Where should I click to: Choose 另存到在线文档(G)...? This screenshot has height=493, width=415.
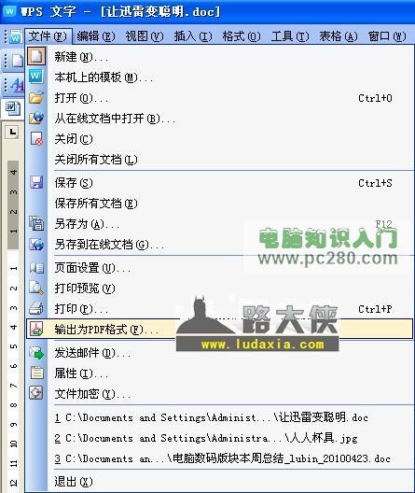(x=220, y=245)
